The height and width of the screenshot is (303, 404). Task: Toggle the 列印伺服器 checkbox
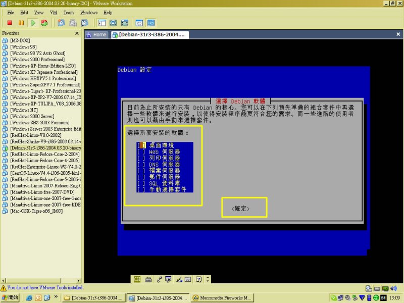point(141,158)
